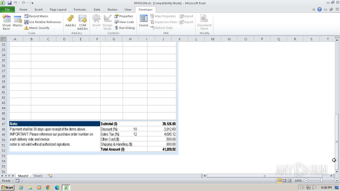Select column J header
340x191 pixels.
(163, 39)
